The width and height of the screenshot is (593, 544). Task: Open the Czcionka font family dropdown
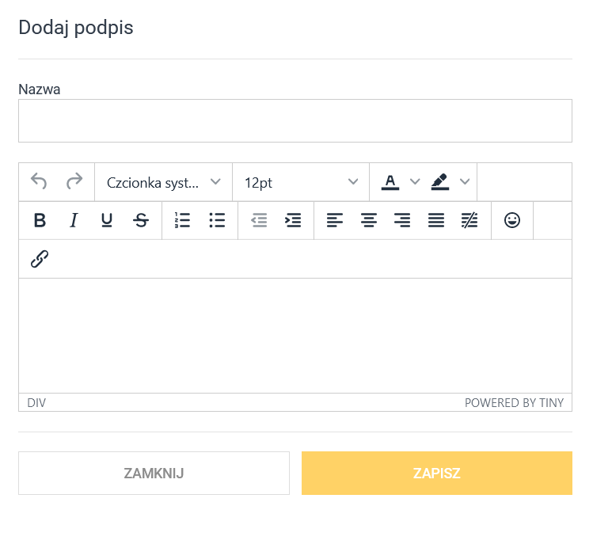163,182
